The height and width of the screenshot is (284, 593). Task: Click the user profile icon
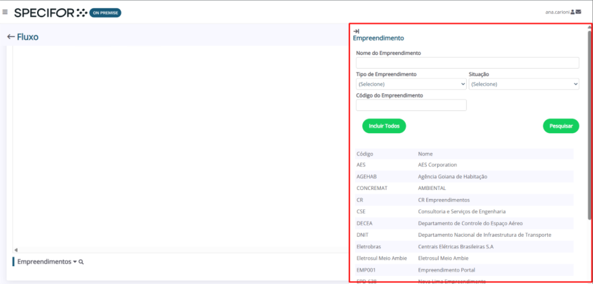click(572, 12)
